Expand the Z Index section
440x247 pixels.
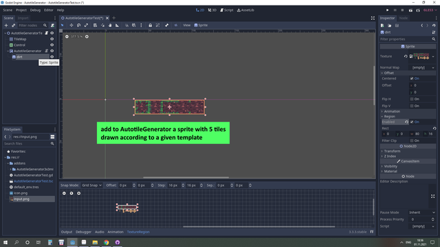click(390, 156)
